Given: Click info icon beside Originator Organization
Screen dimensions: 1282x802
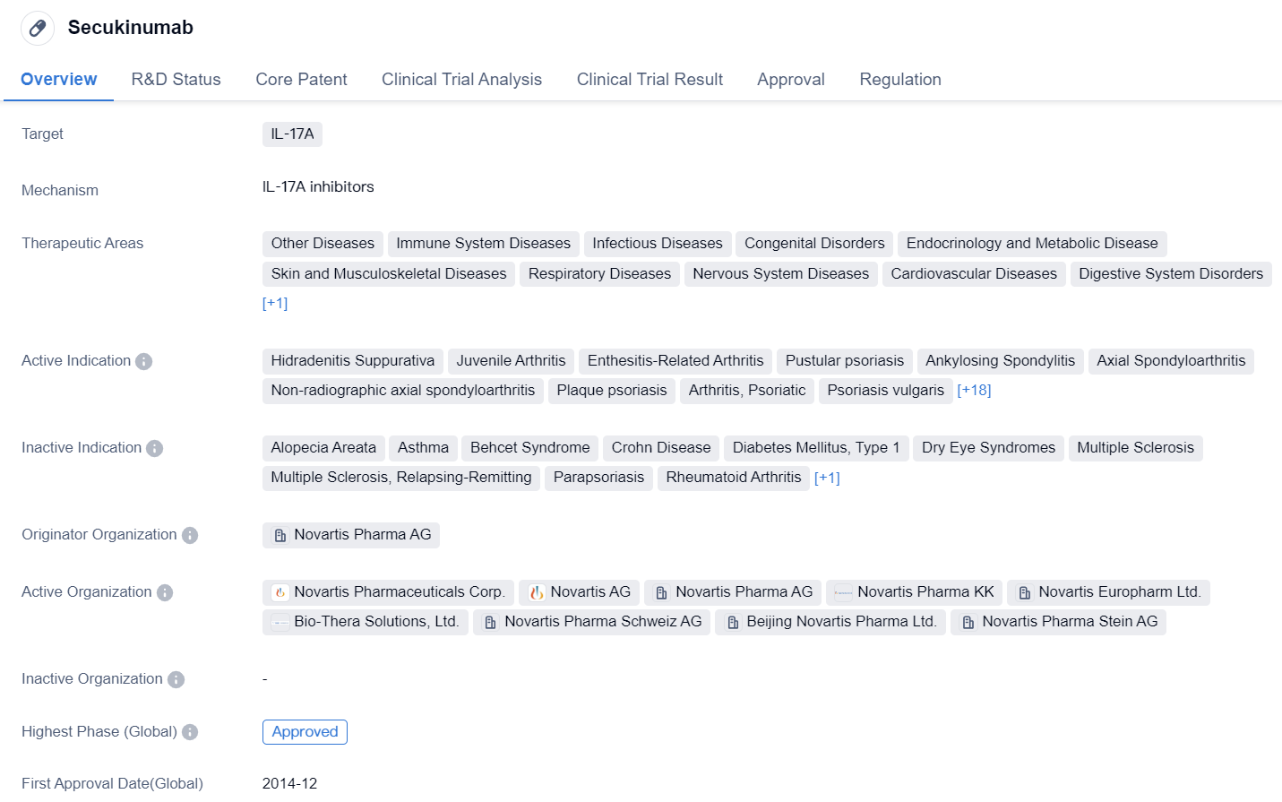Looking at the screenshot, I should (x=190, y=535).
